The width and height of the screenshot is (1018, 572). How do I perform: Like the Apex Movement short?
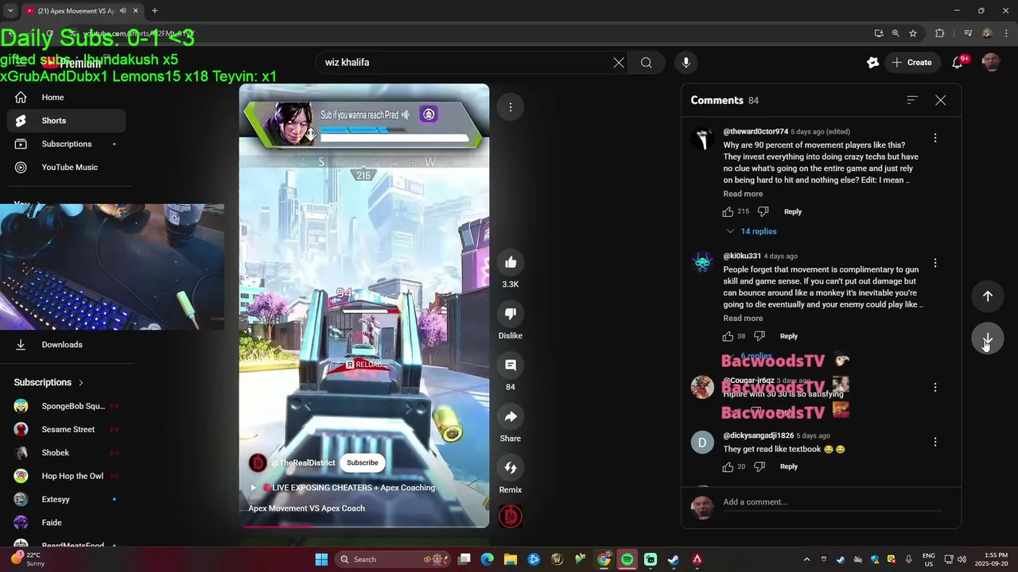pos(511,262)
